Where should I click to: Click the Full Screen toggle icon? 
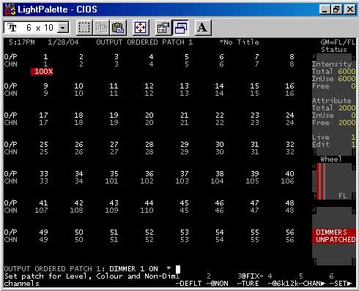141,28
